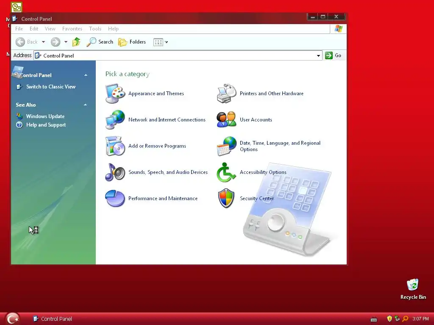Switch to Classic View link
Viewport: 434px width, 325px height.
51,87
